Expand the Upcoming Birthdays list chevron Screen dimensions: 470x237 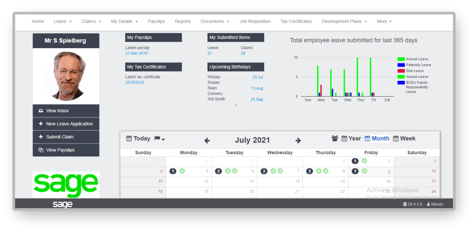point(236,105)
